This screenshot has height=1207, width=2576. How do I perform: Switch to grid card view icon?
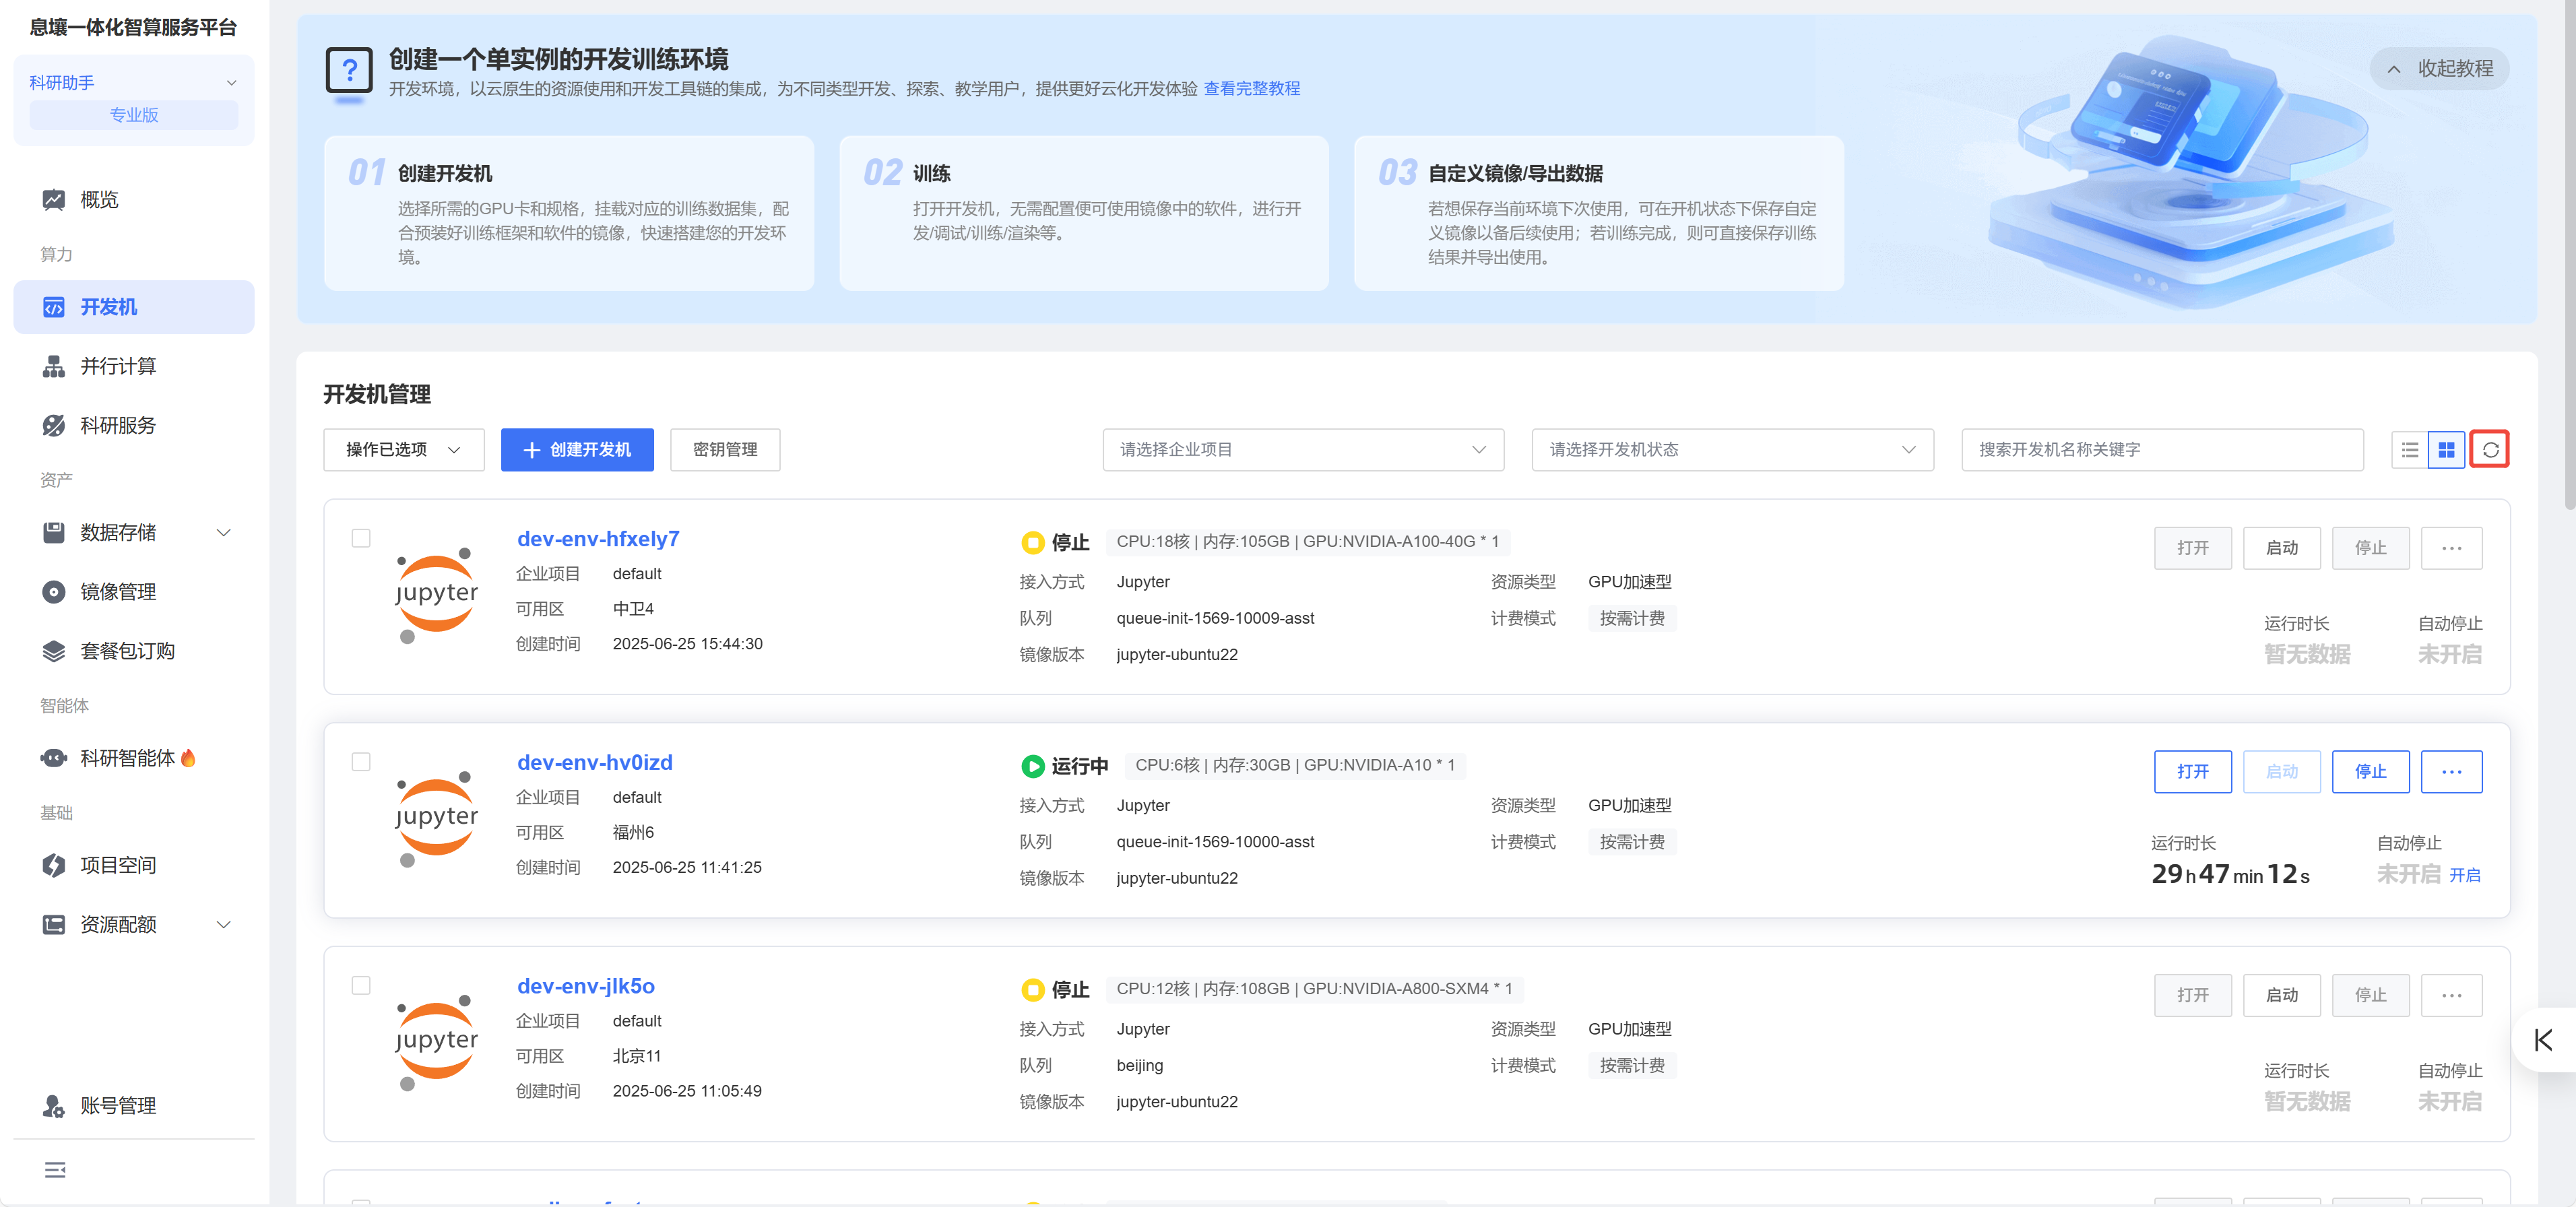(2446, 450)
